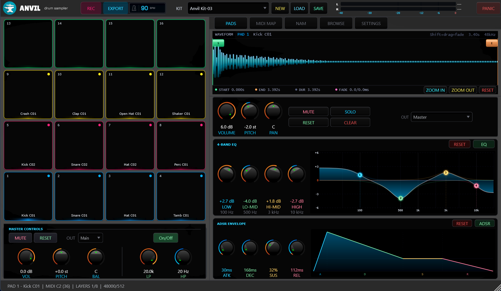
Task: Select the waveform start marker S
Action: click(218, 43)
